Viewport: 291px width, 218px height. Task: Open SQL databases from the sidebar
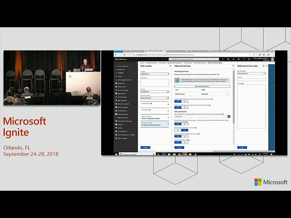(121, 100)
